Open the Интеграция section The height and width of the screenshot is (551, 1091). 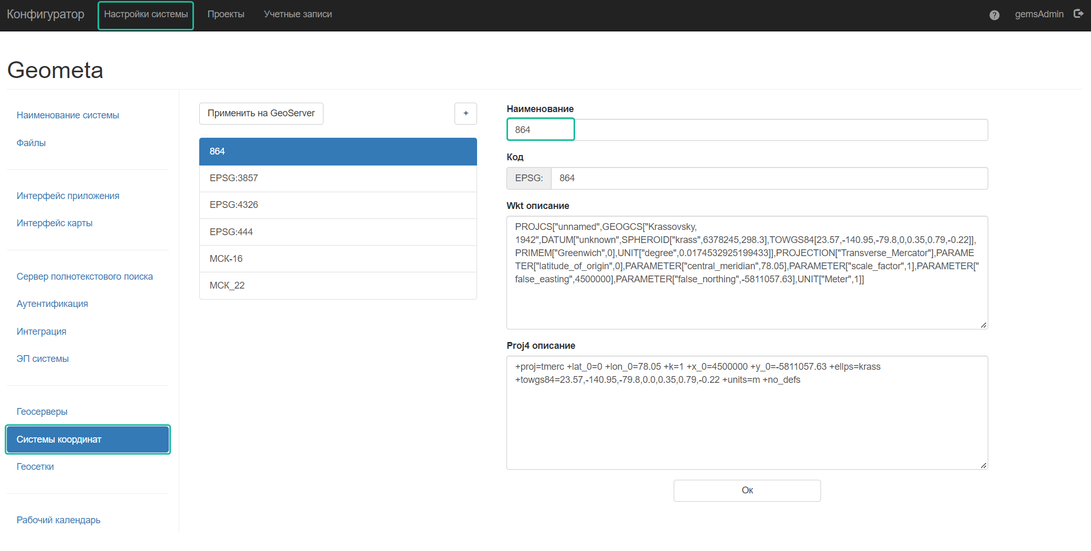tap(41, 332)
